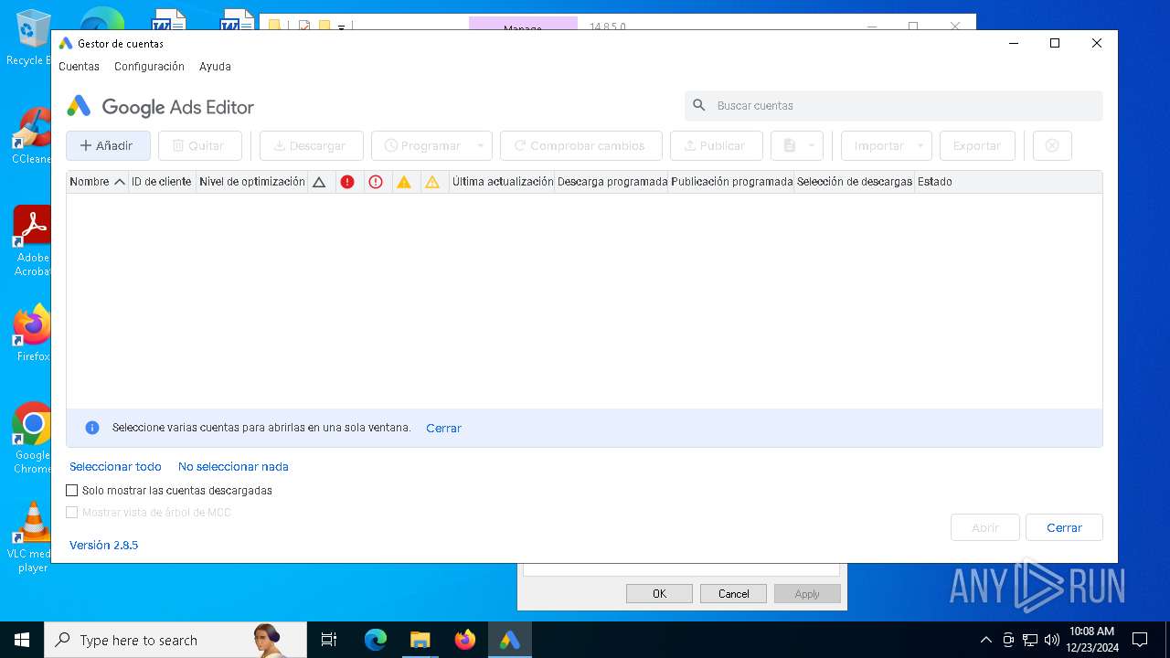Viewport: 1170px width, 658px height.
Task: Open Microsoft Edge from the taskbar
Action: tap(376, 640)
